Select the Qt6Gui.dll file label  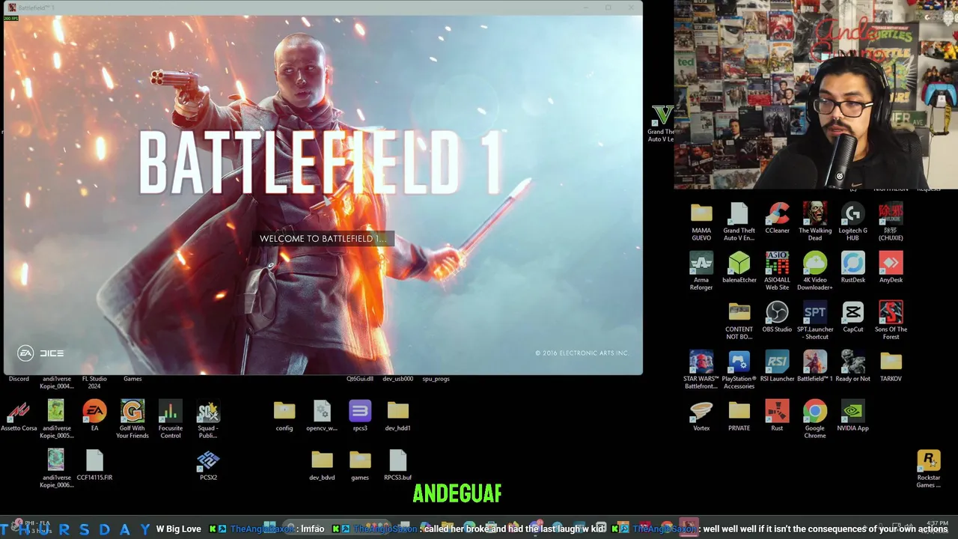[x=360, y=379]
